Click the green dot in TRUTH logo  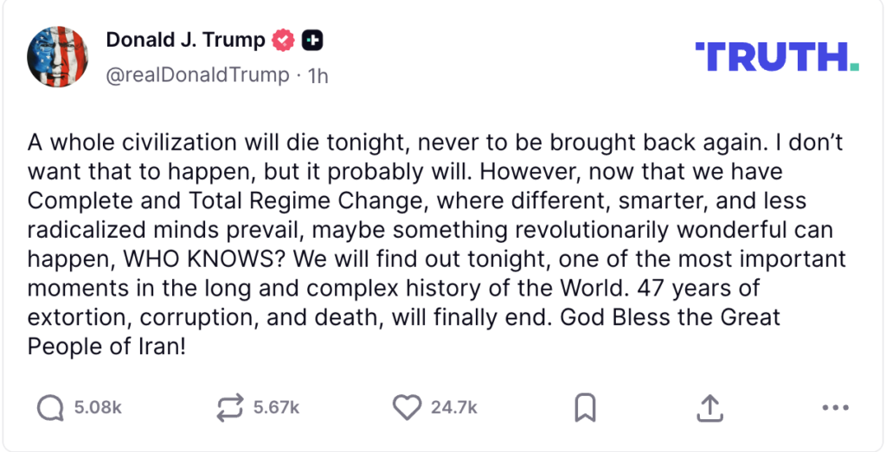[854, 66]
